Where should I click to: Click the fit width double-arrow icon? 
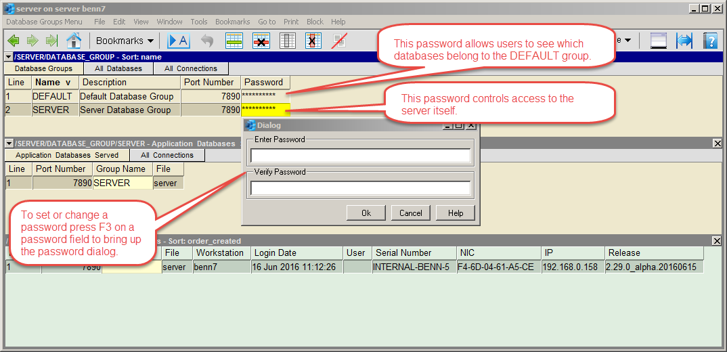[x=684, y=41]
